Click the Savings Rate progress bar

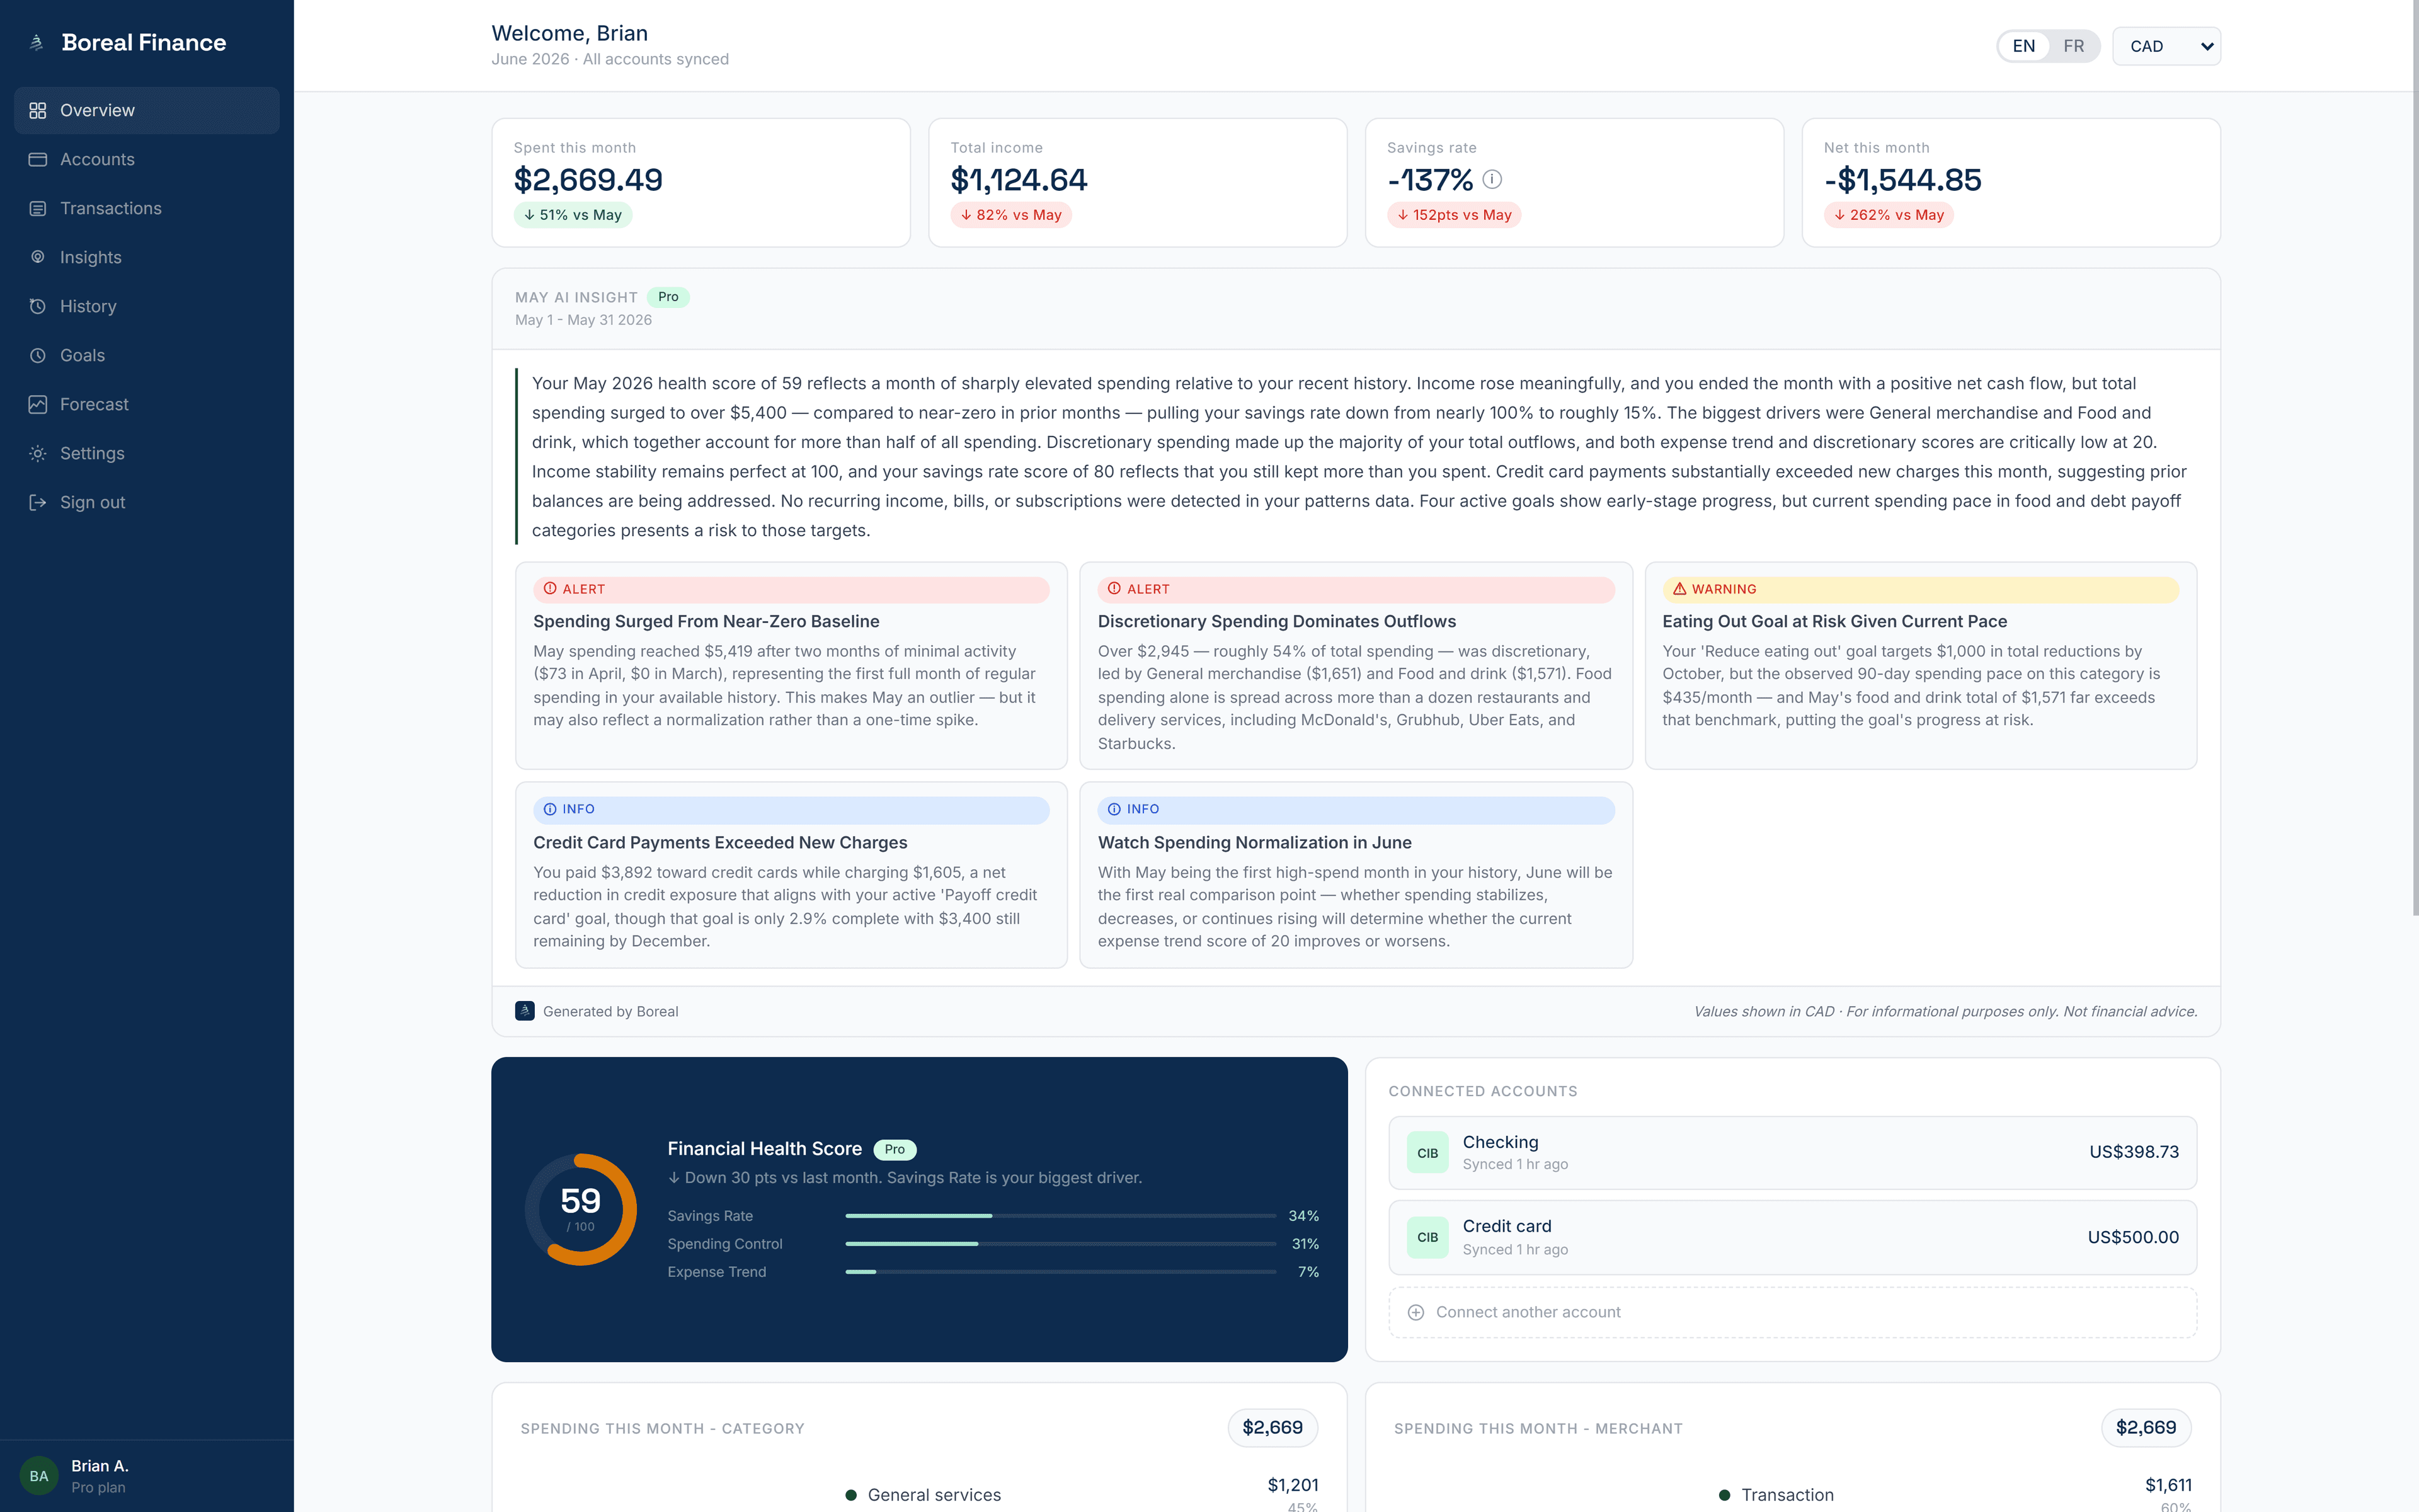[x=1061, y=1216]
